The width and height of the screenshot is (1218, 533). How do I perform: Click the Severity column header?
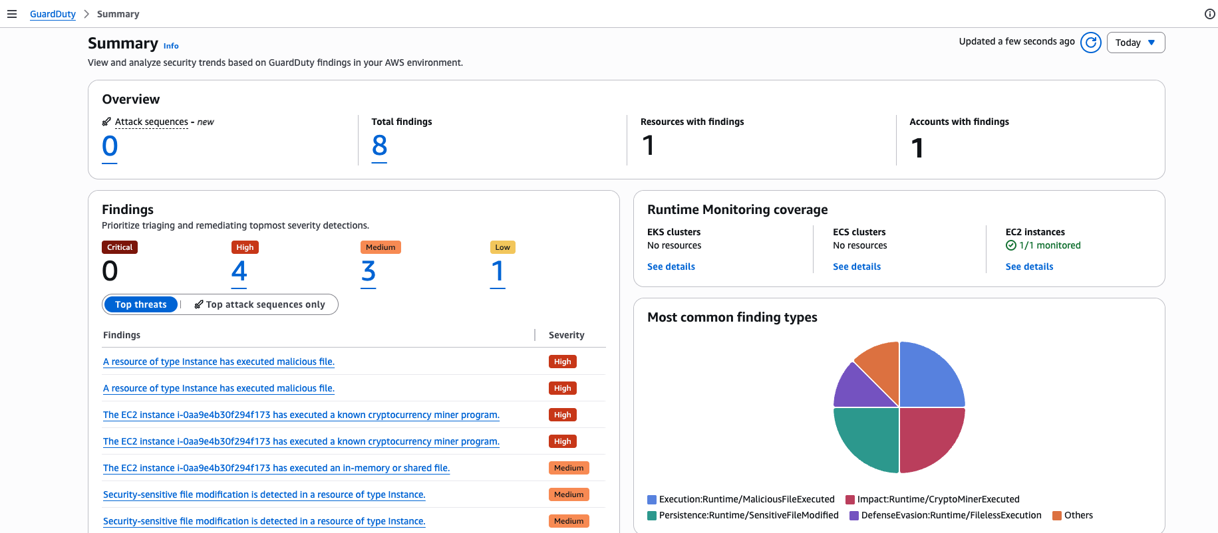pyautogui.click(x=567, y=335)
